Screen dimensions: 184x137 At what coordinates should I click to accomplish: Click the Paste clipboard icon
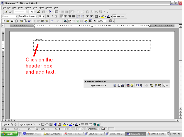point(43,21)
